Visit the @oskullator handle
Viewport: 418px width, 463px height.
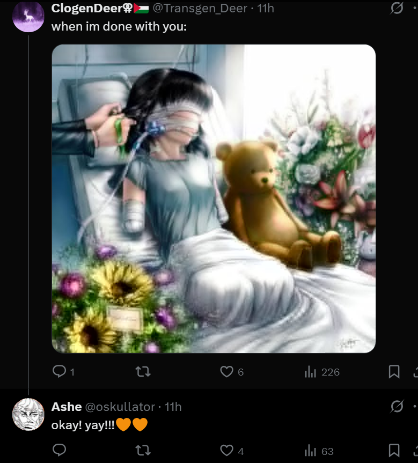coord(120,407)
